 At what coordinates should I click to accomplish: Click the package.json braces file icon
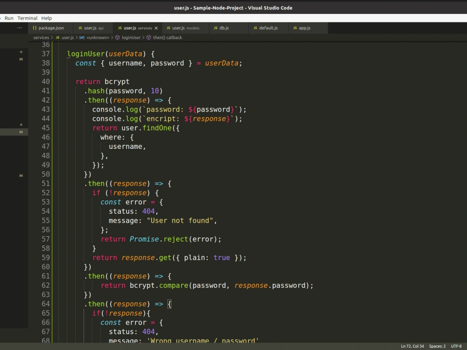click(35, 28)
